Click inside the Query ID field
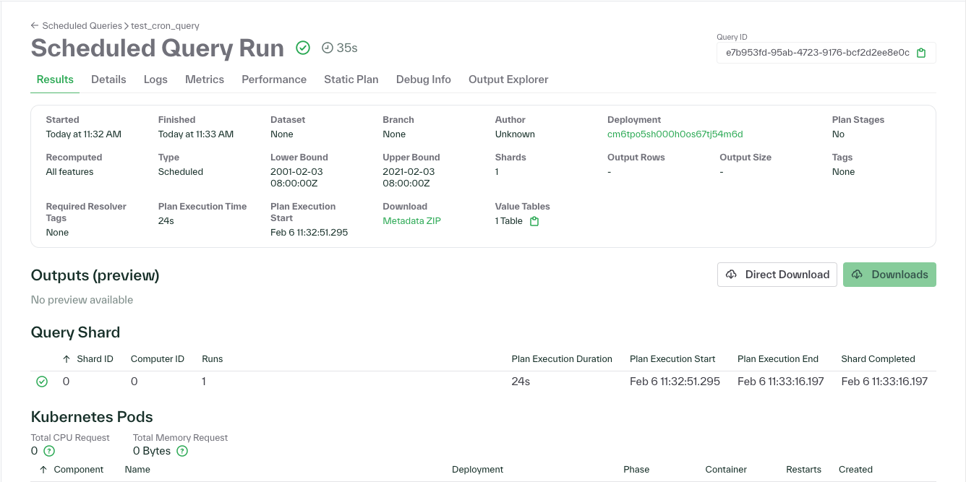 [x=810, y=53]
